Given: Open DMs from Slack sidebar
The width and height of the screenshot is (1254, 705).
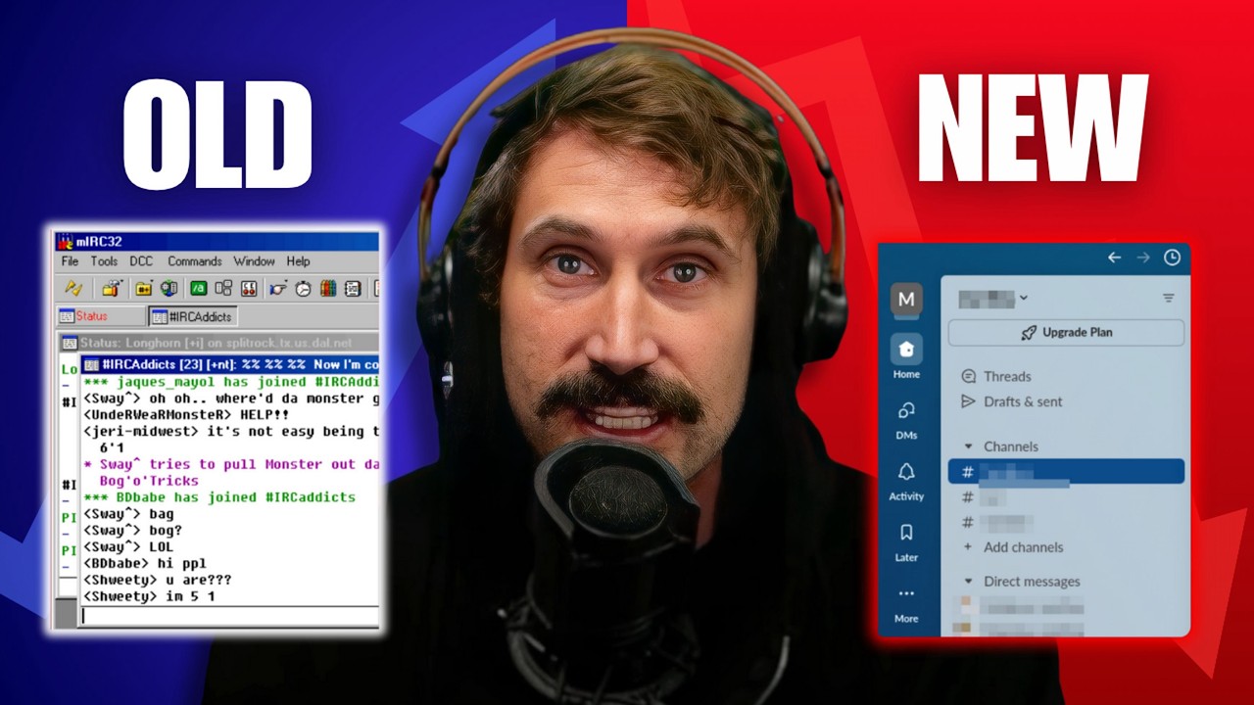Looking at the screenshot, I should 906,419.
